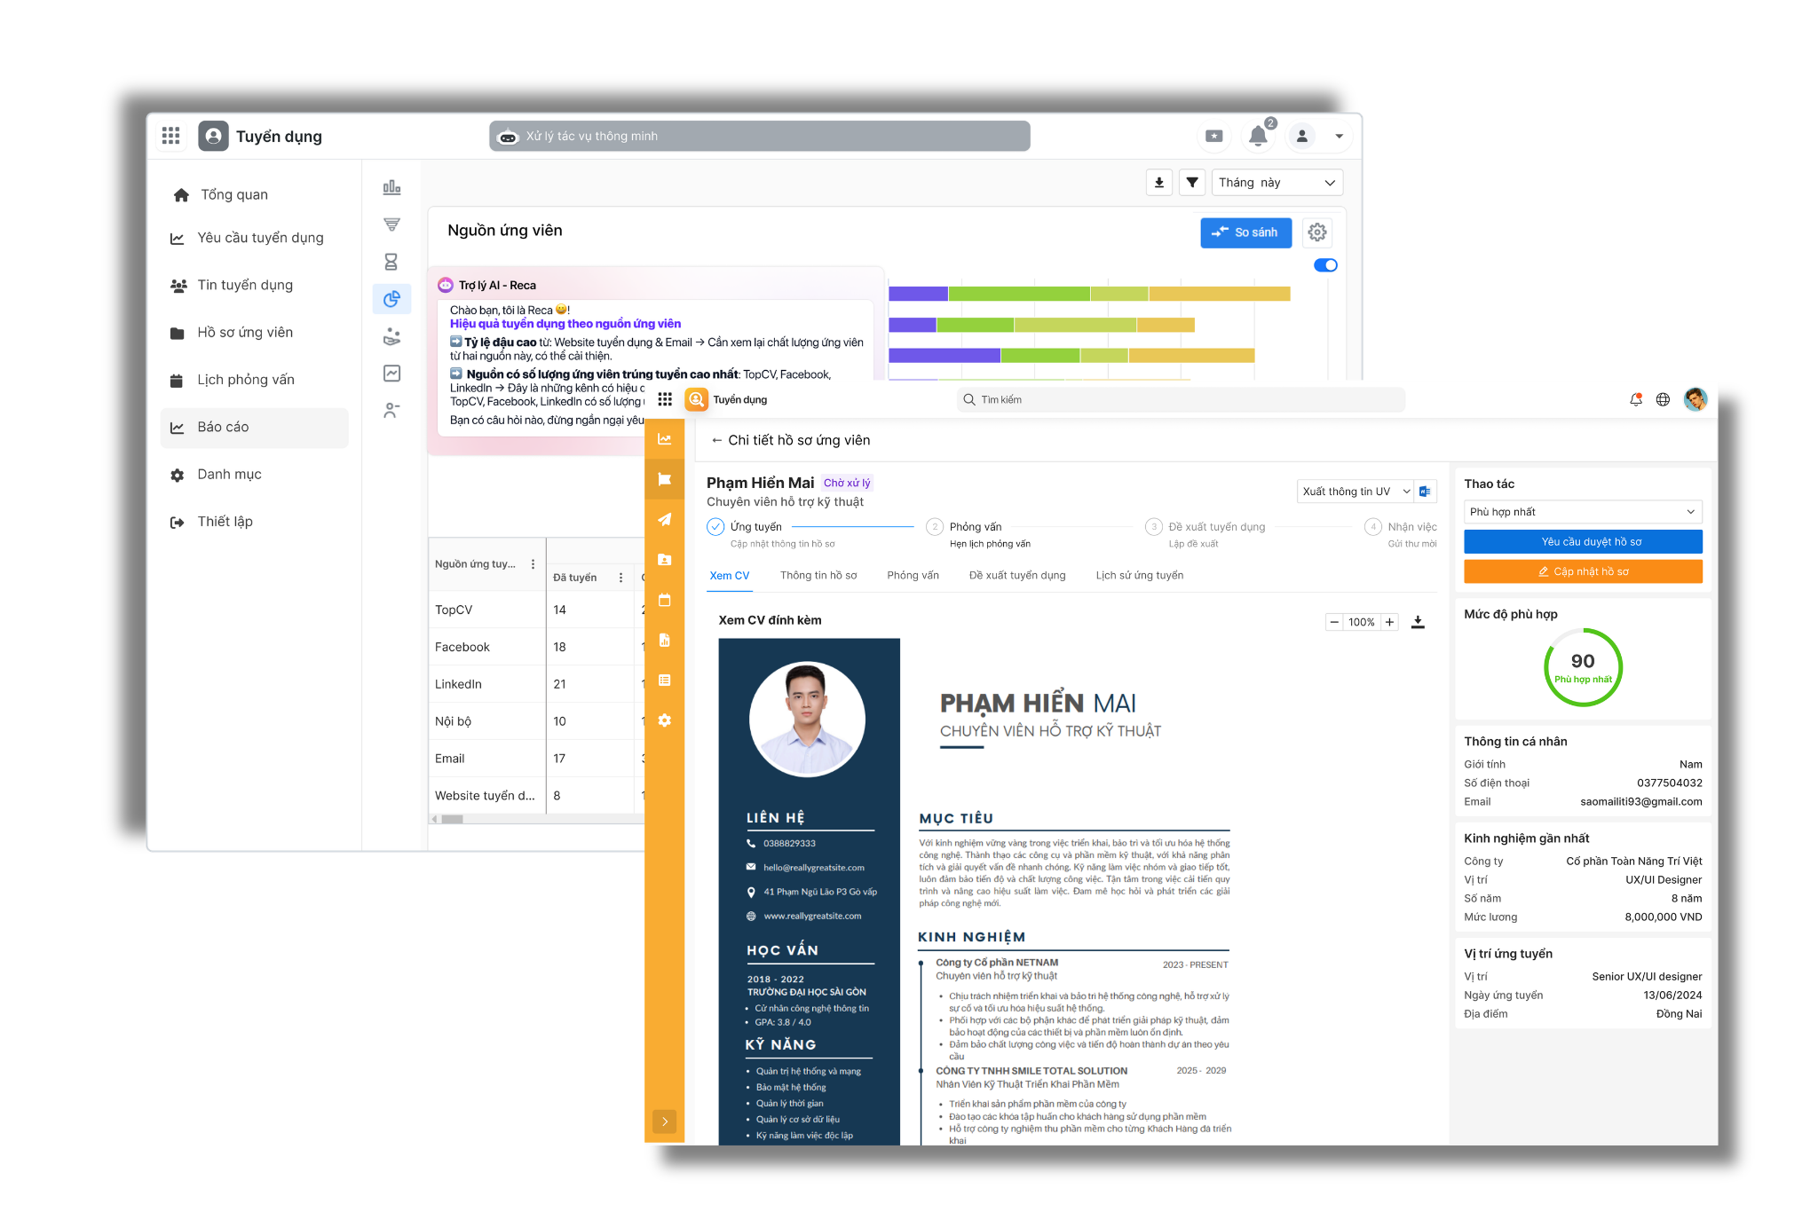This screenshot has width=1818, height=1212.
Task: Switch to Phỏng vấn tab
Action: (x=913, y=575)
